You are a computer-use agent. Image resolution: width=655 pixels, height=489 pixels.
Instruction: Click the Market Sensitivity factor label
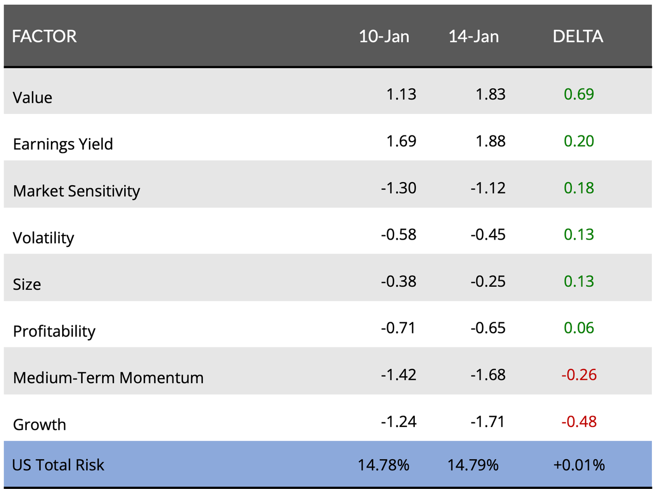pos(76,191)
